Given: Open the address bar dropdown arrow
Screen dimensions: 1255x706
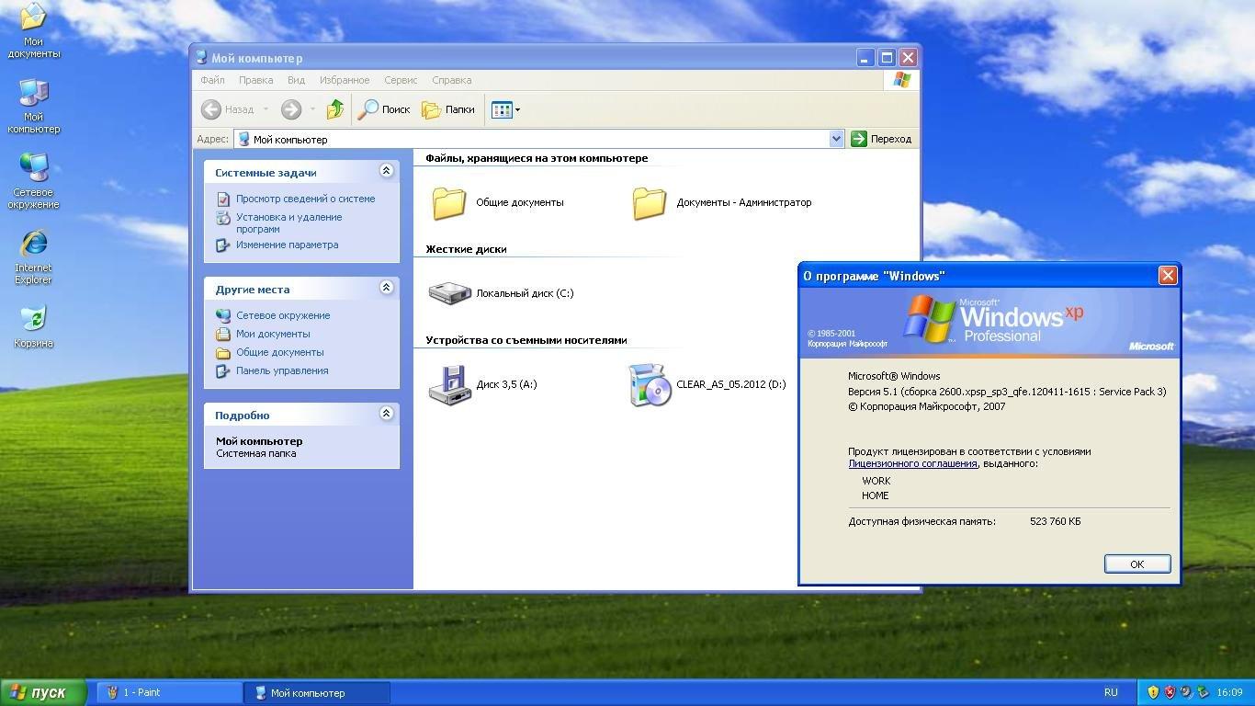Looking at the screenshot, I should tap(836, 139).
